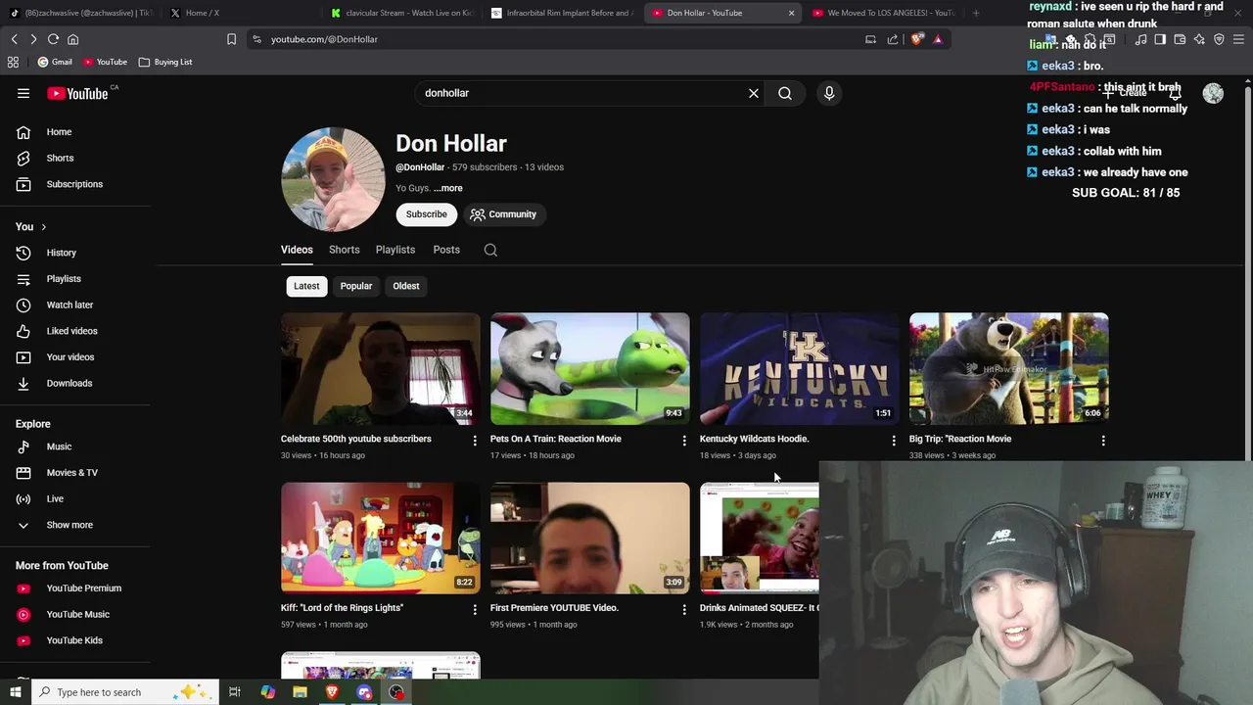Bookmark this page in the address bar

(x=231, y=39)
